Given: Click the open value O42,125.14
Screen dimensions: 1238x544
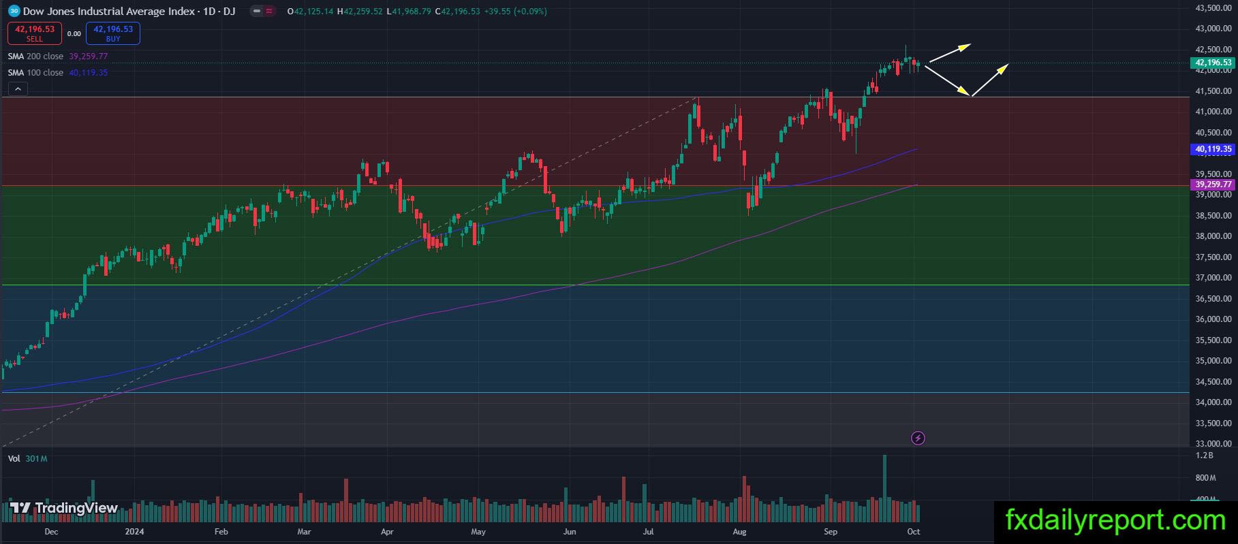Looking at the screenshot, I should pos(311,12).
